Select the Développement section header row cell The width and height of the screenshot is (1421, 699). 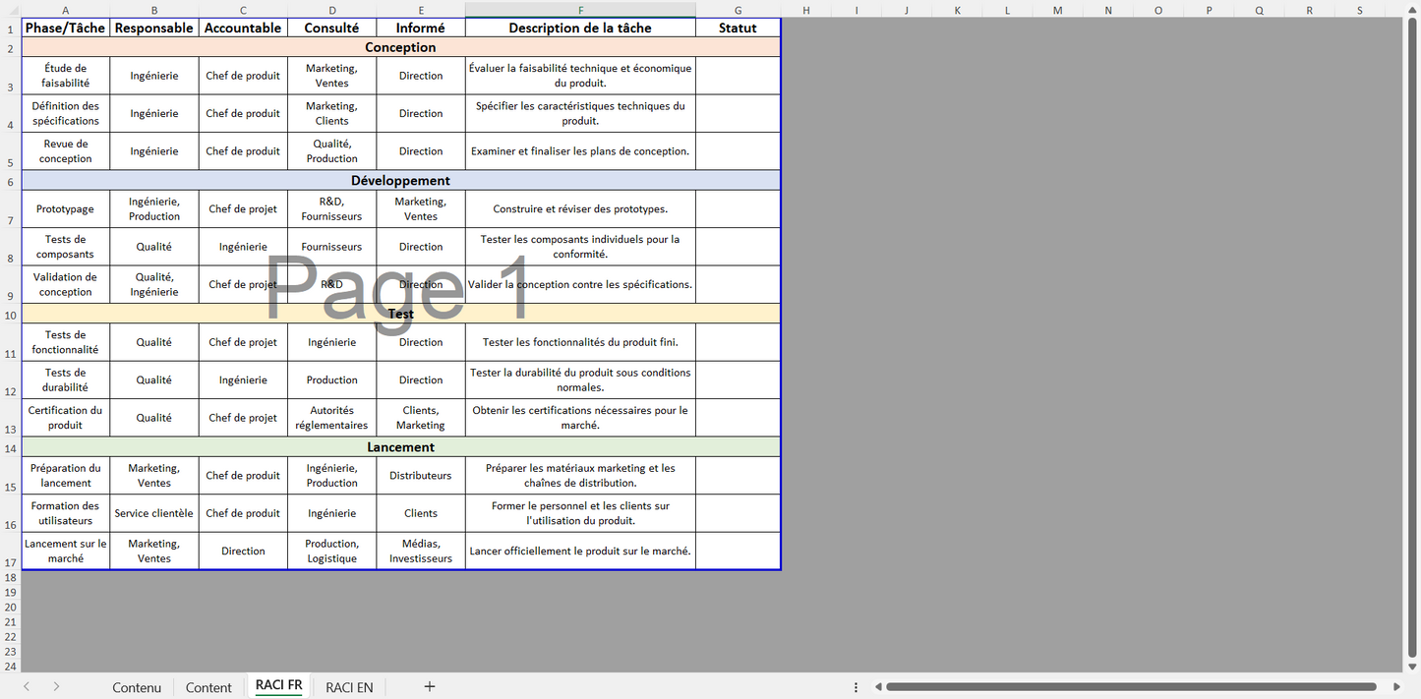click(x=400, y=181)
